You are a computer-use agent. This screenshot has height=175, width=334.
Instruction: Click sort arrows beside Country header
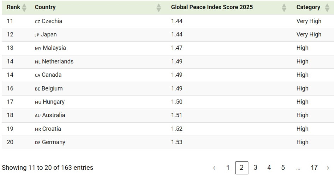click(159, 7)
